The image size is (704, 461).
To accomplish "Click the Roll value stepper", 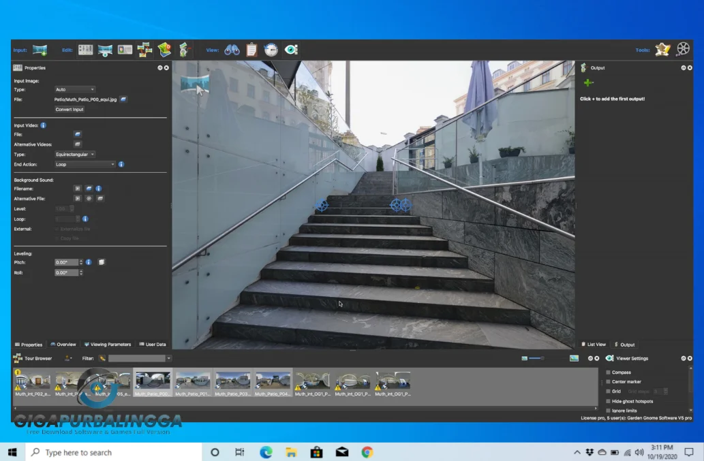I will [81, 272].
